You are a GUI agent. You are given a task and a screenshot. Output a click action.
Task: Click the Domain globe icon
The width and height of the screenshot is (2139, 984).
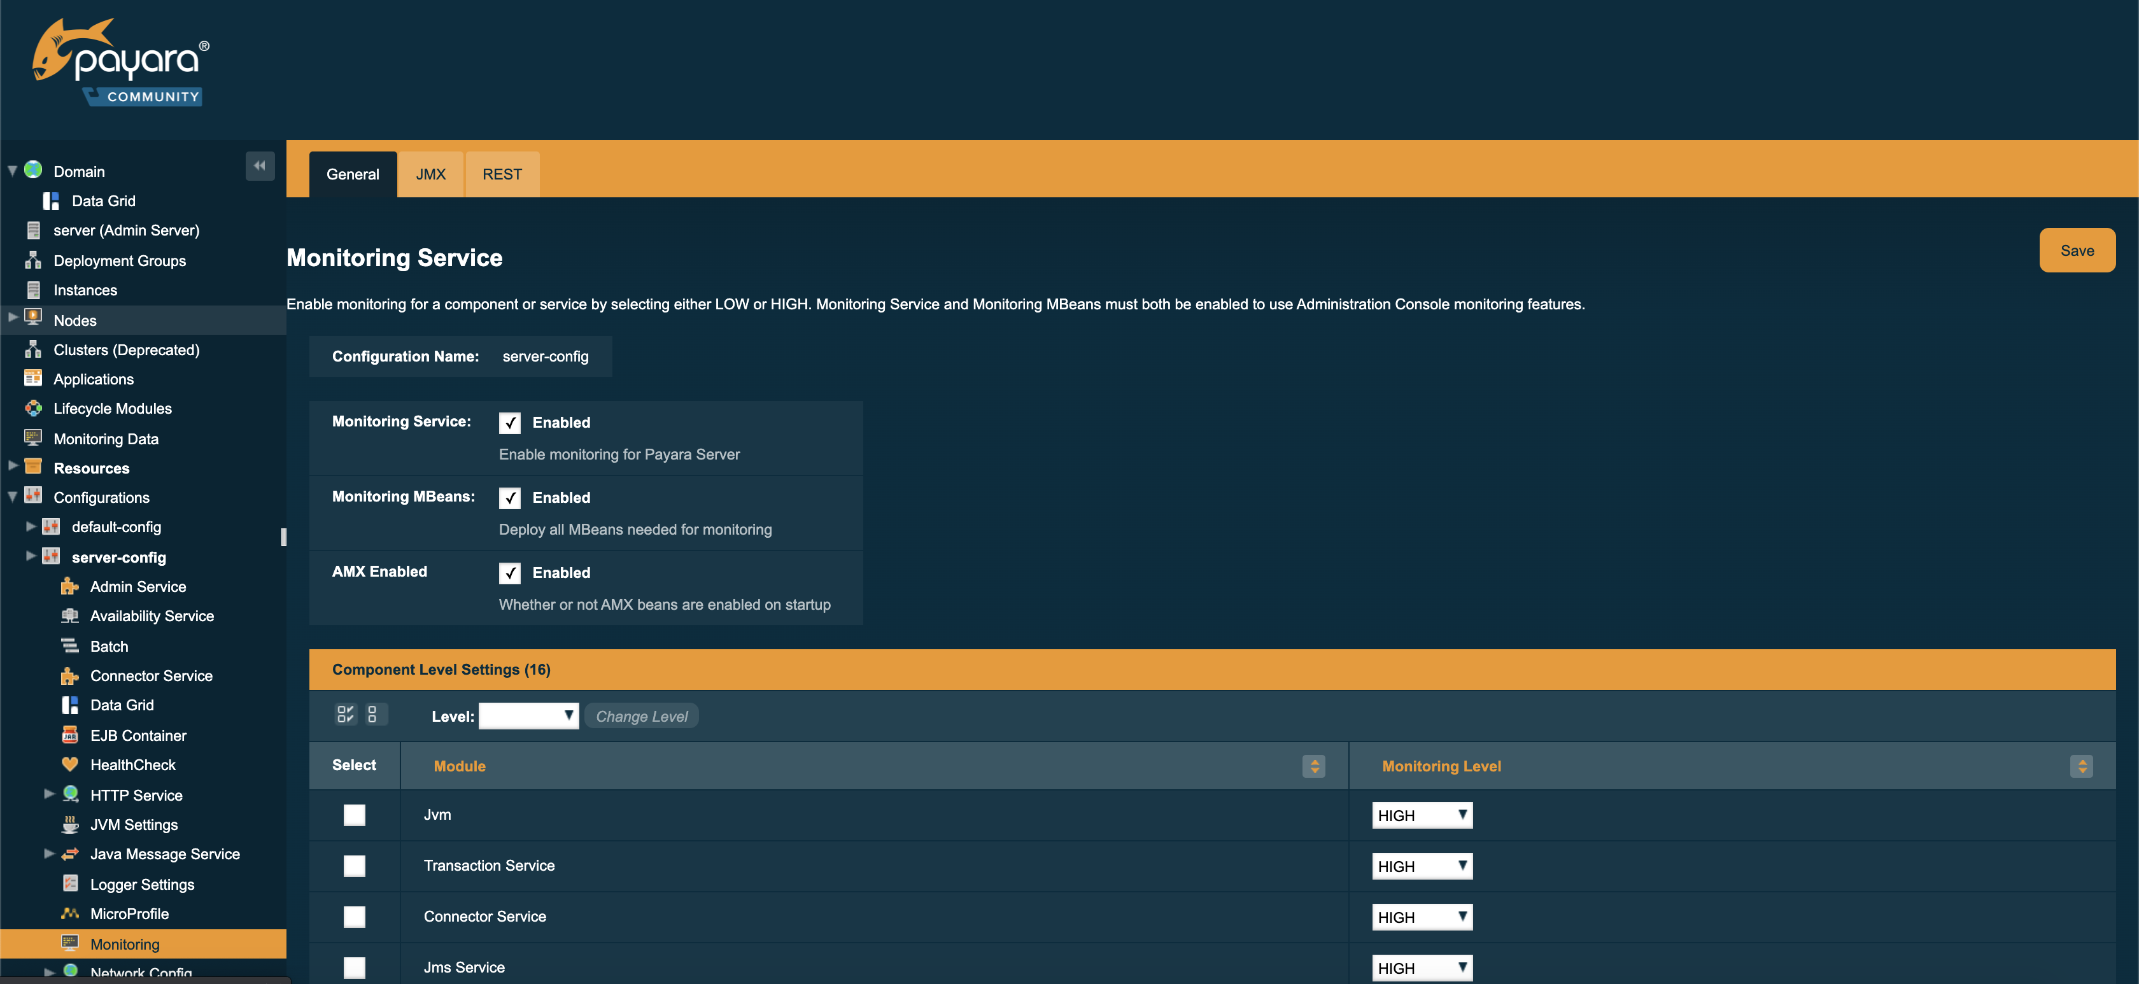coord(33,170)
